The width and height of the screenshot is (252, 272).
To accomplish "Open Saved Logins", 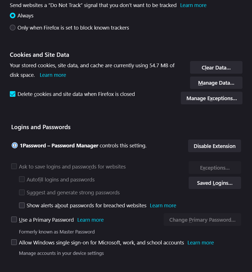I will (x=214, y=183).
